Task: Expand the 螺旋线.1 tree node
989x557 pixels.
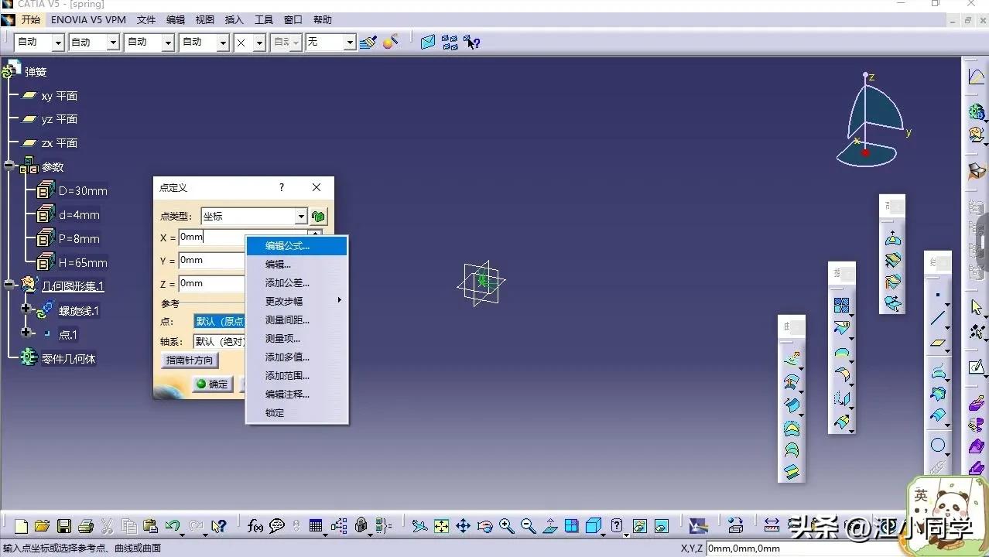Action: [x=26, y=309]
